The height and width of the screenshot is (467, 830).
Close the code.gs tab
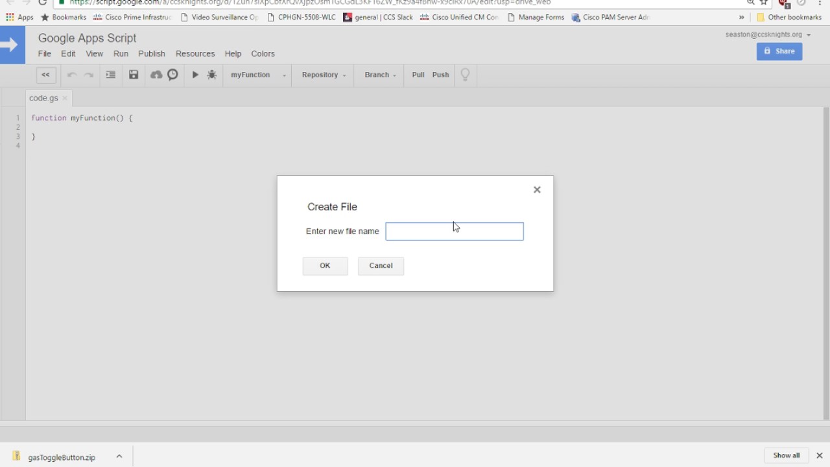coord(65,99)
